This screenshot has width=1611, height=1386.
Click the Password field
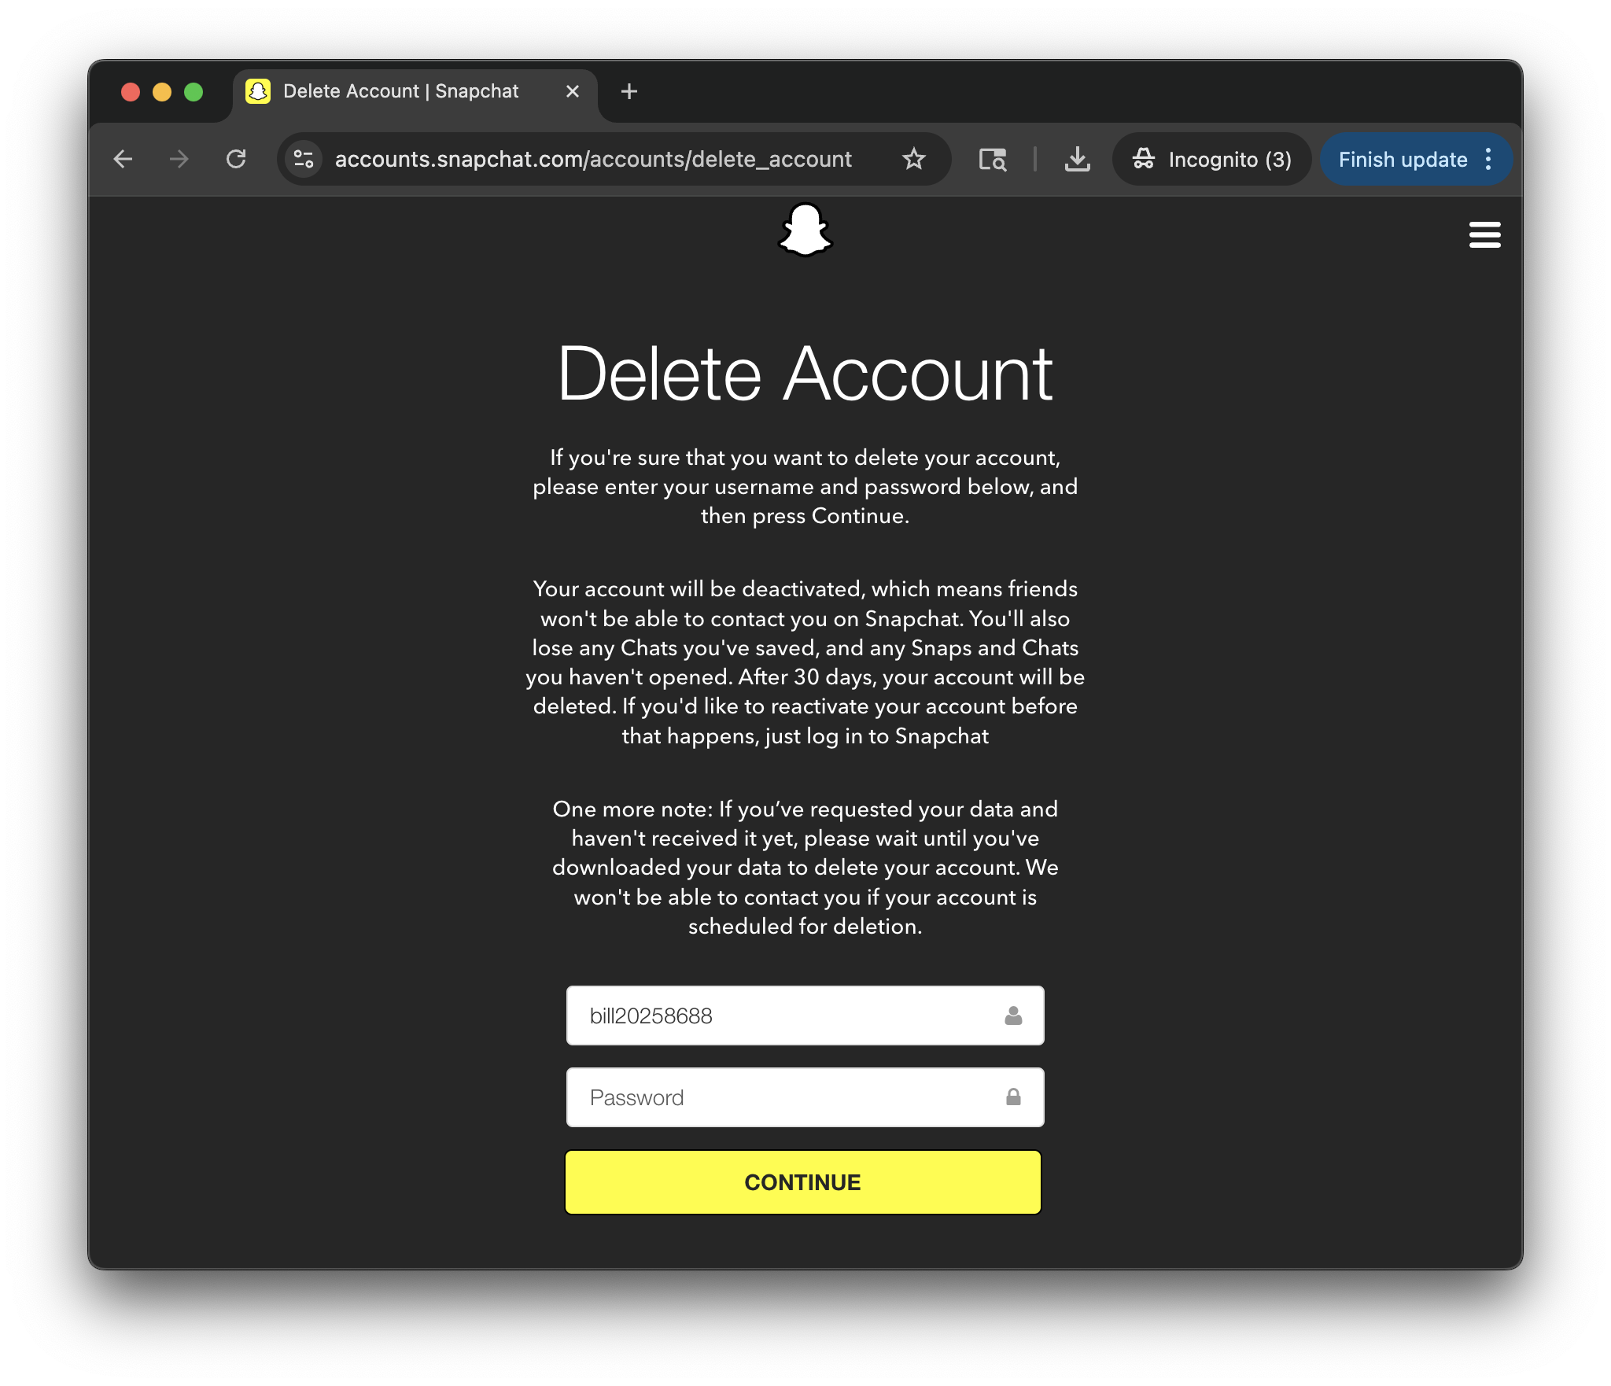(805, 1097)
